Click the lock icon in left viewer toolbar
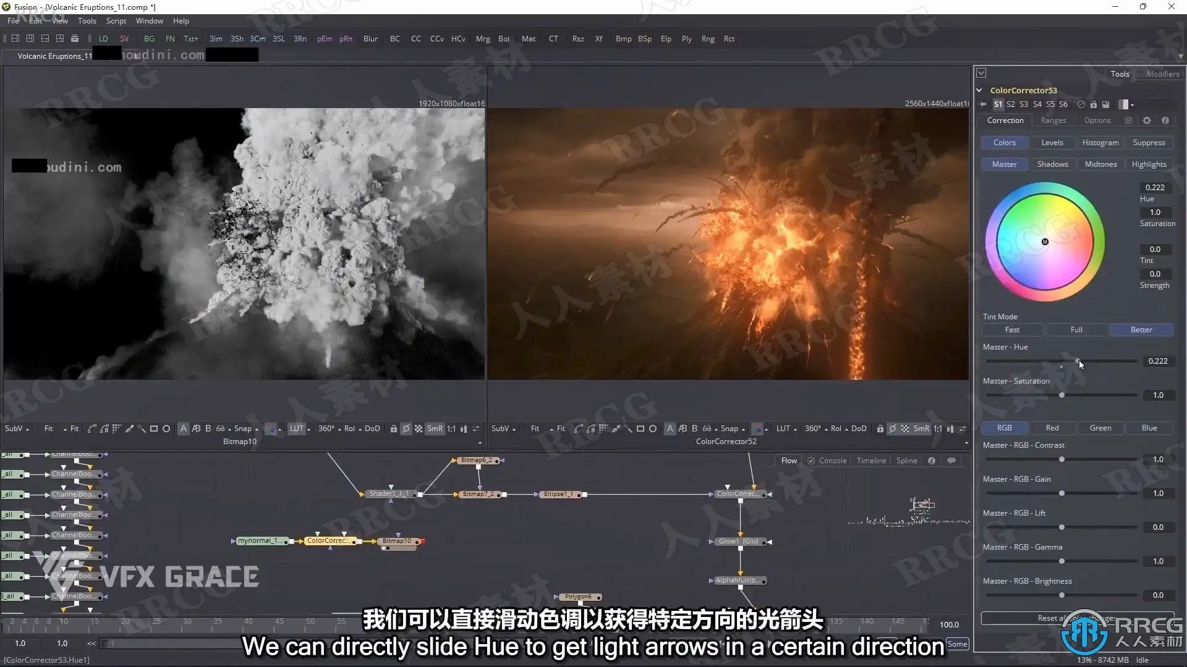The width and height of the screenshot is (1187, 667). pyautogui.click(x=393, y=429)
